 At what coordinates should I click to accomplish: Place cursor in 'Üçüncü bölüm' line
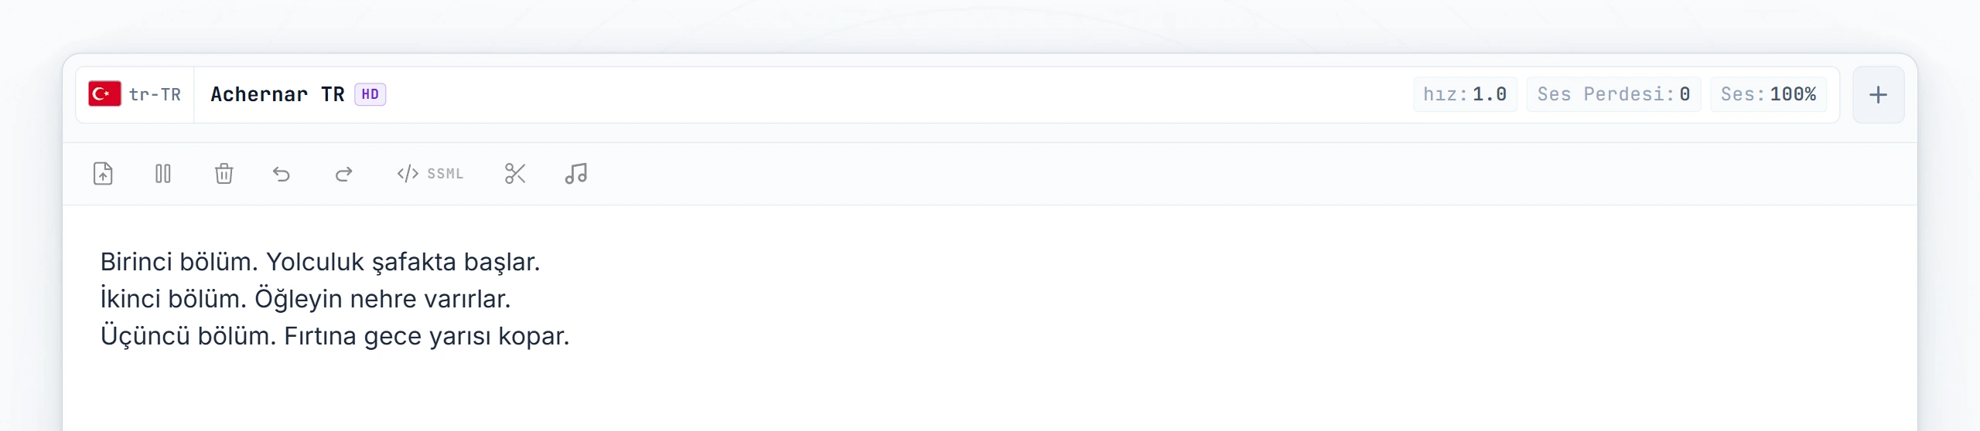[335, 336]
